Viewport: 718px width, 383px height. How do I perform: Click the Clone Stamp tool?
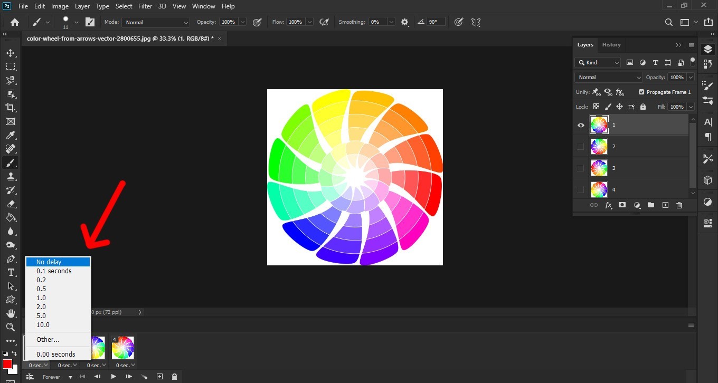tap(10, 176)
